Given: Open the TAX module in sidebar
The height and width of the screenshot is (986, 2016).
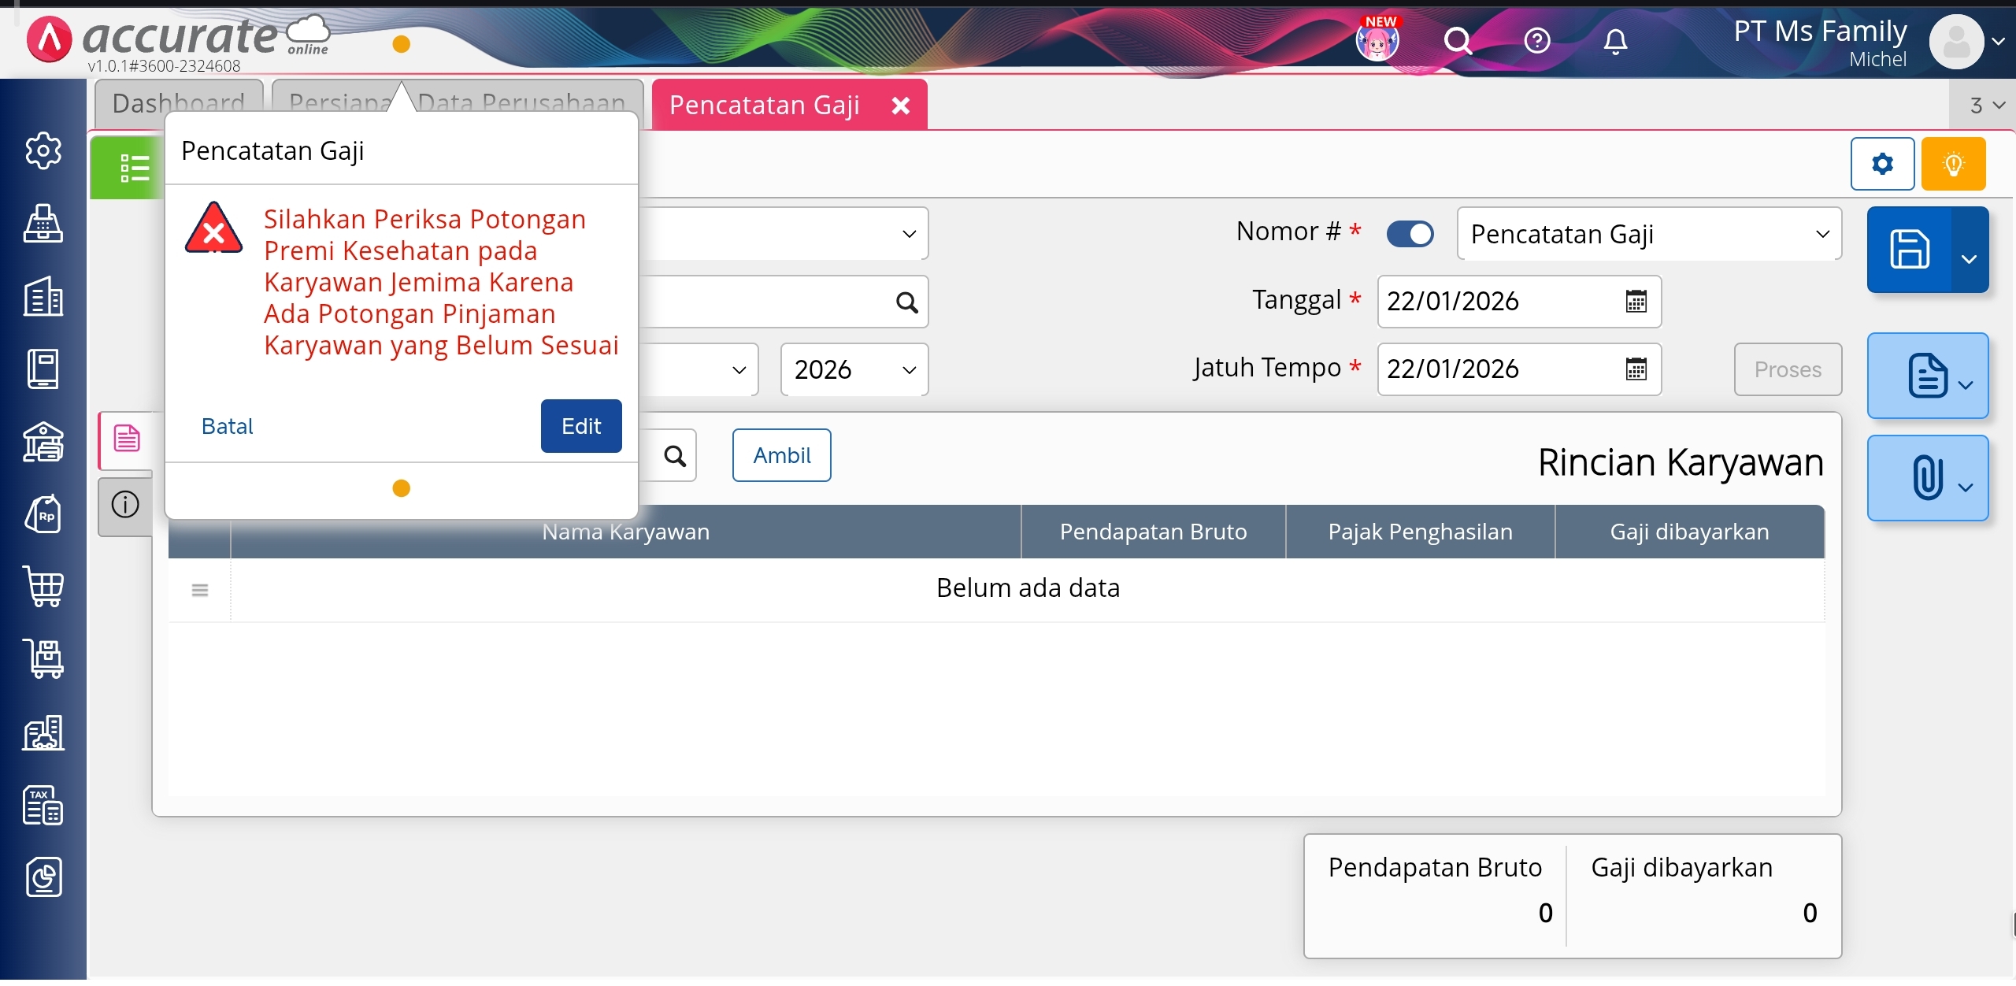Looking at the screenshot, I should click(x=43, y=805).
